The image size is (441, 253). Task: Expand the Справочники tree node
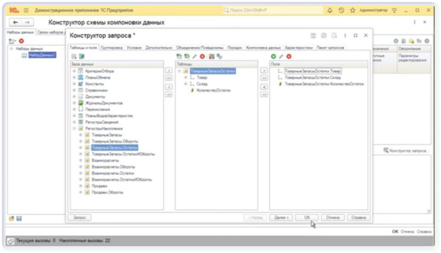(74, 90)
